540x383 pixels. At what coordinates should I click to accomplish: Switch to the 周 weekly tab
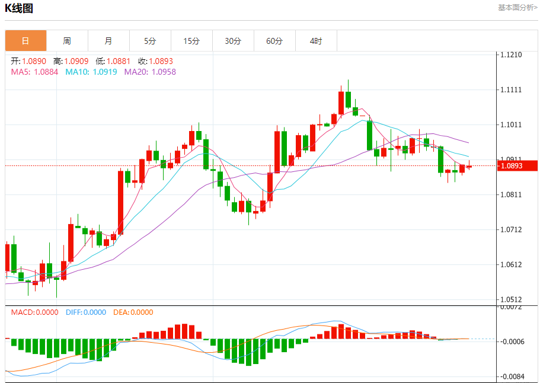pyautogui.click(x=67, y=41)
